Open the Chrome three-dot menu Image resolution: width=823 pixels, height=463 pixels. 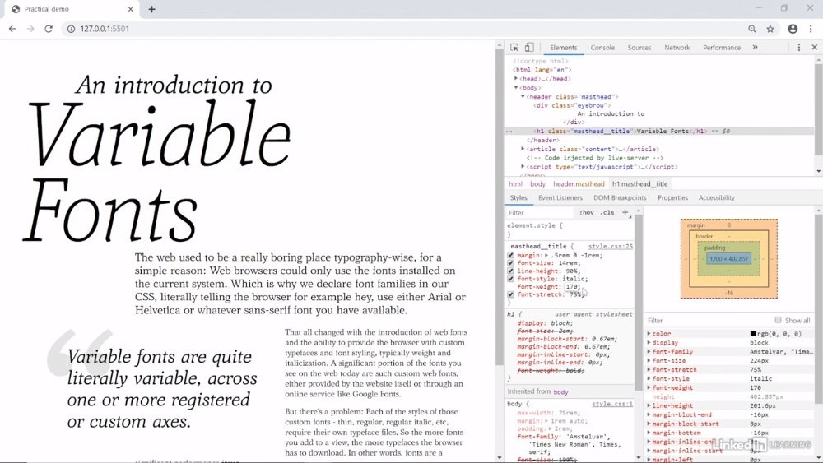pos(811,29)
